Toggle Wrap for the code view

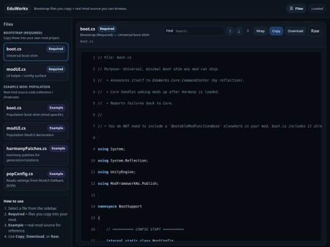click(260, 31)
